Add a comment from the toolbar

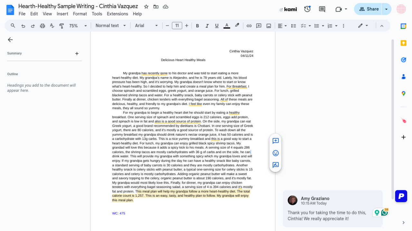tap(259, 26)
